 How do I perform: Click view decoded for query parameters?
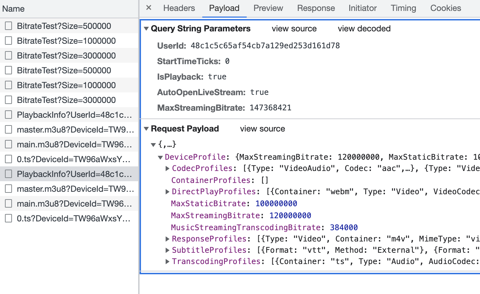pyautogui.click(x=364, y=29)
